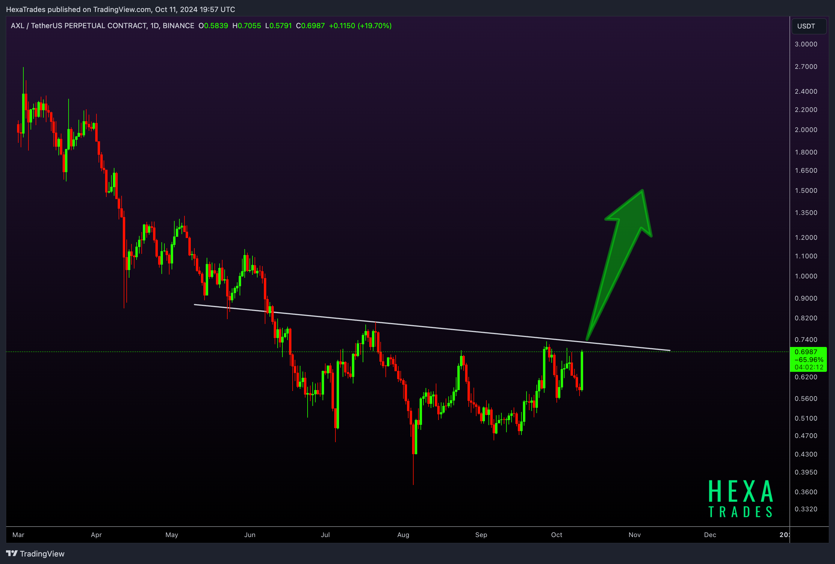This screenshot has width=835, height=564.
Task: Click the latest green daily candle
Action: pos(582,371)
